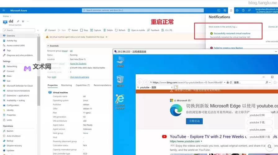Open Internet Explorer desktop shortcut

120,102
